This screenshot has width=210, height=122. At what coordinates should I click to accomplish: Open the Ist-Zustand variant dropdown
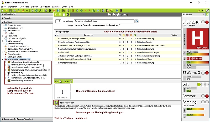pos(204,14)
